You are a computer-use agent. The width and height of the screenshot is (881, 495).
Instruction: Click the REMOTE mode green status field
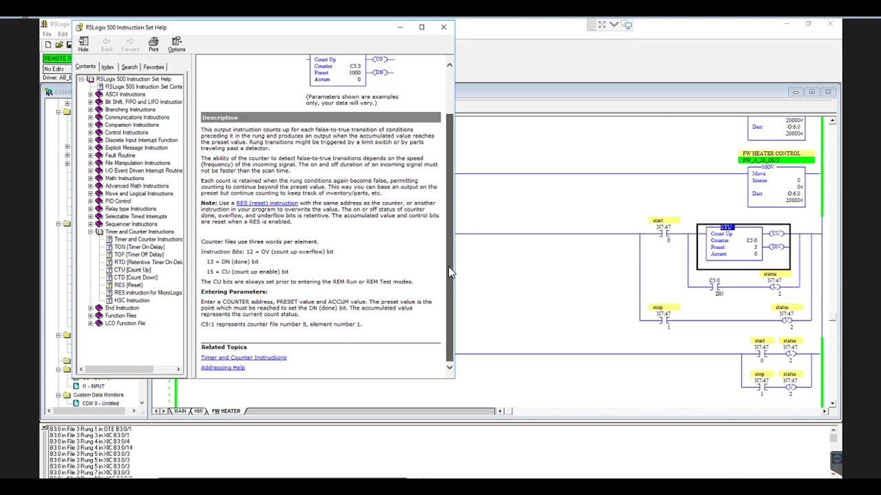pos(56,58)
